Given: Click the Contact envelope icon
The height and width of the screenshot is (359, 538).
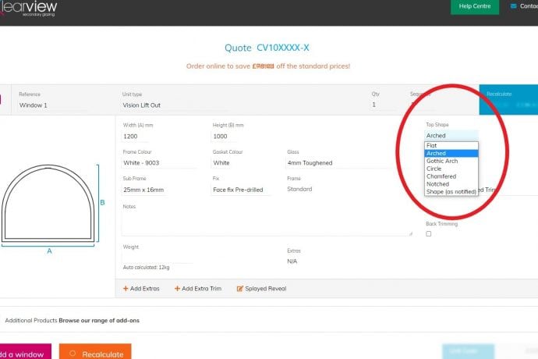Looking at the screenshot, I should tap(512, 6).
